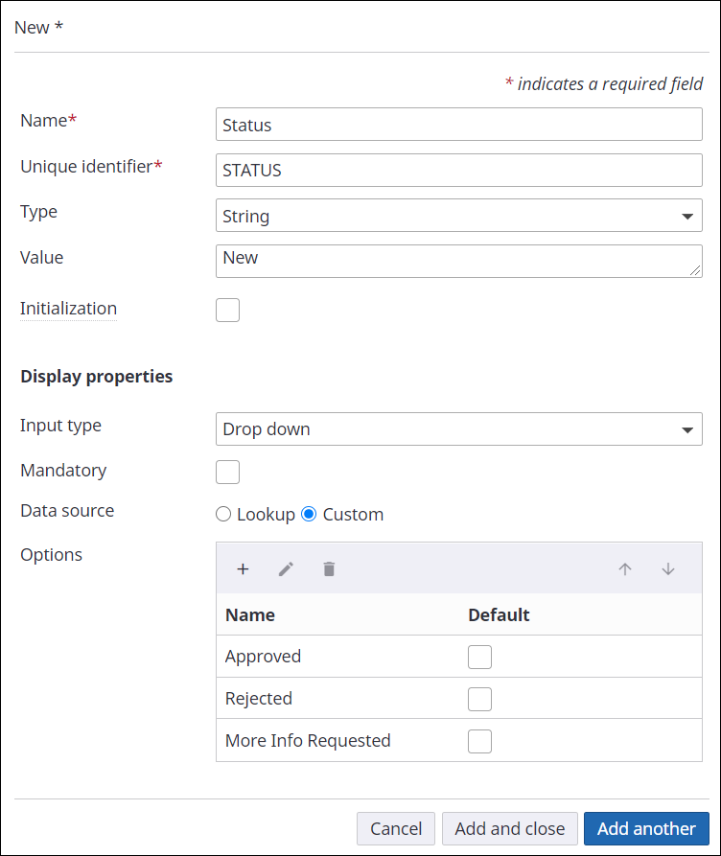Click the Add and close button
This screenshot has height=856, width=721.
509,828
